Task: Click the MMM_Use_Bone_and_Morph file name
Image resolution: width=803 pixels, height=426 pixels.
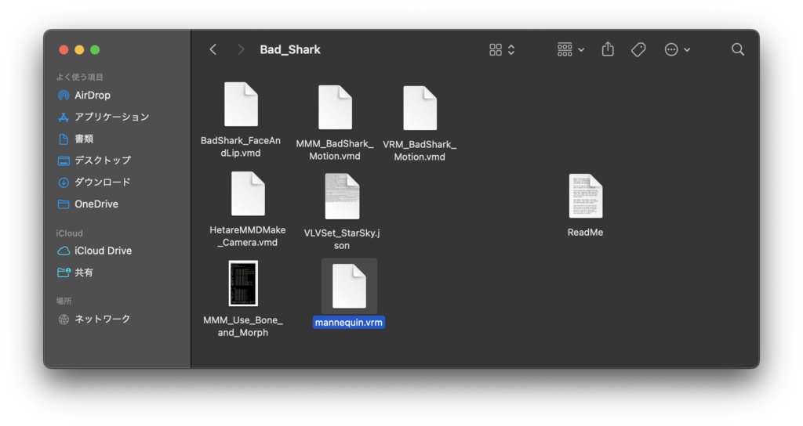Action: pos(243,327)
